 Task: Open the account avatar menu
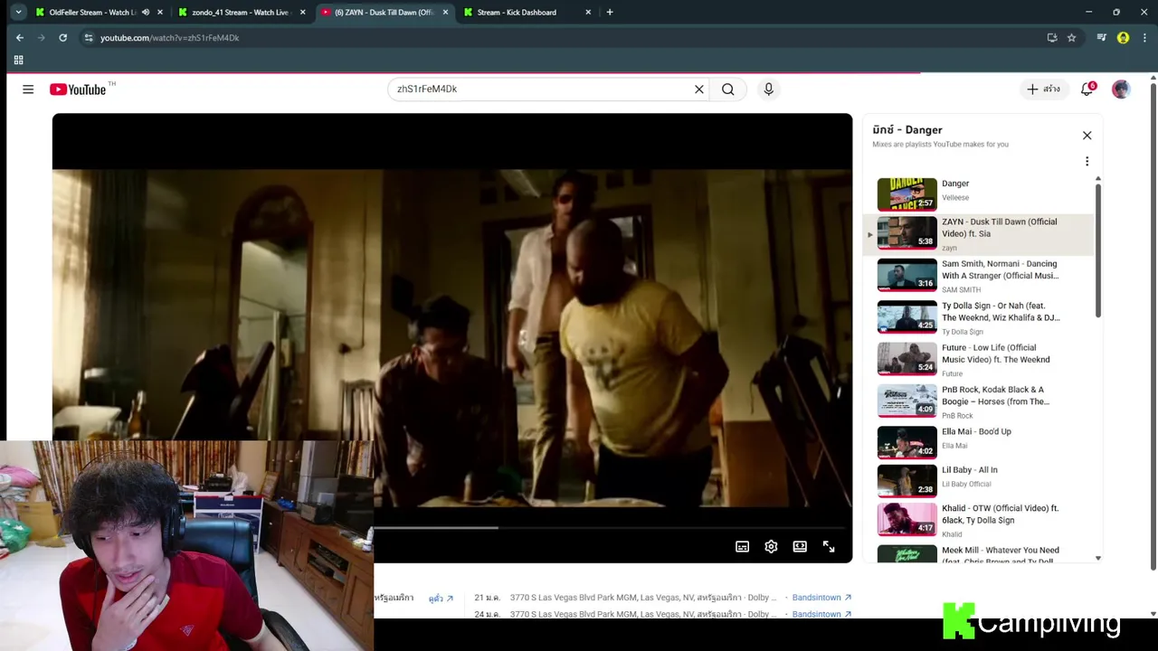click(1121, 89)
